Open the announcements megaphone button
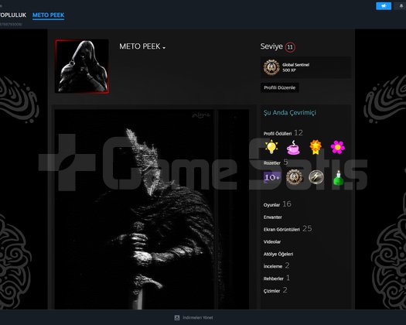406x325 pixels. [384, 6]
